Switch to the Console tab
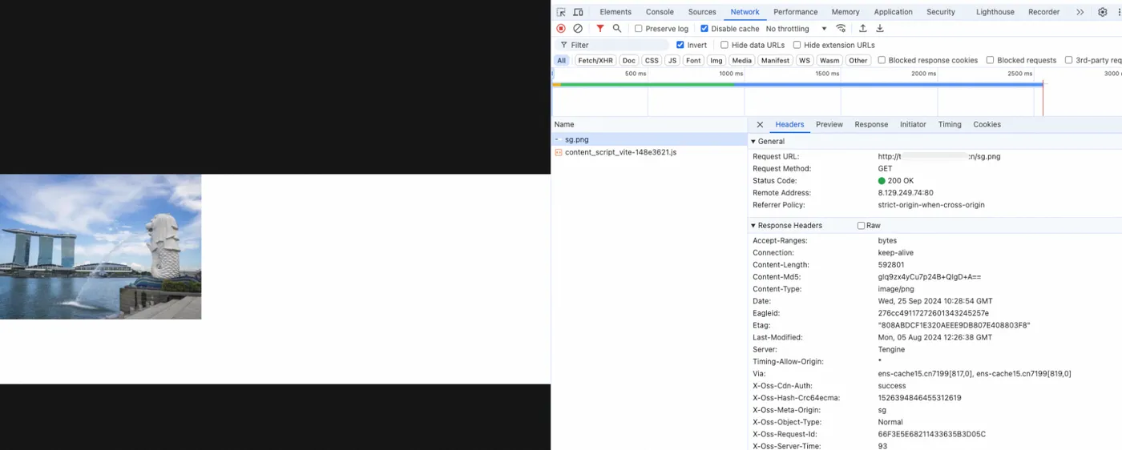 pos(660,12)
